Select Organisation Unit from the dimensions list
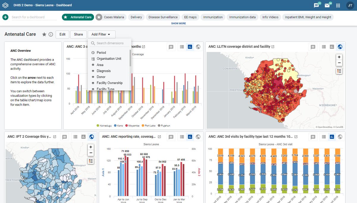 (x=109, y=58)
